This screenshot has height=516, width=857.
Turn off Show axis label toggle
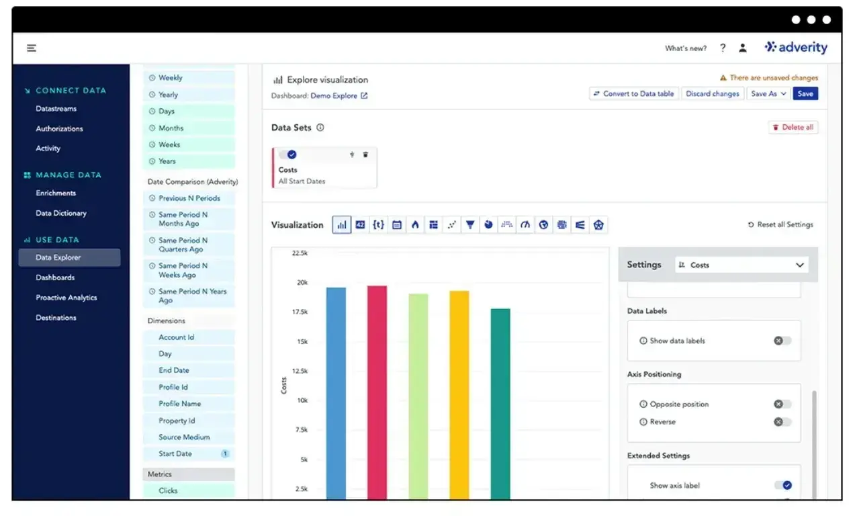(x=783, y=485)
